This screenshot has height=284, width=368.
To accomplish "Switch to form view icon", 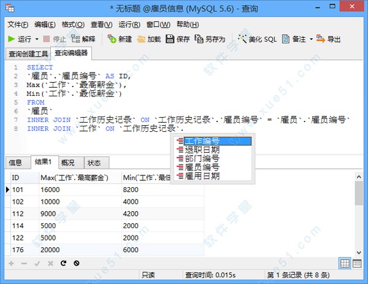I will tap(357, 263).
